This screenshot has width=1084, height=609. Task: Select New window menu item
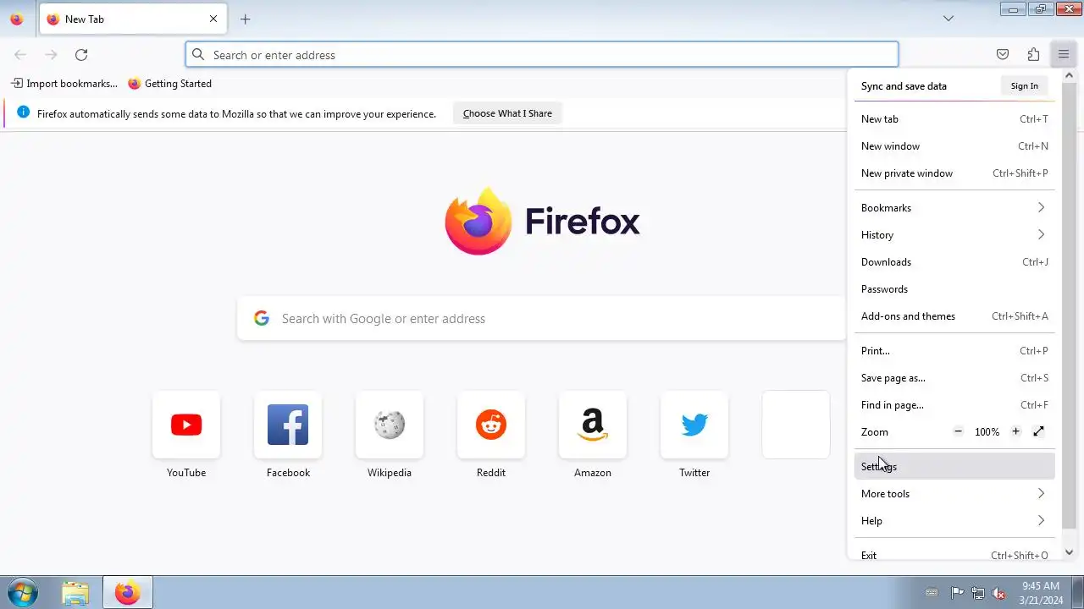pos(954,146)
